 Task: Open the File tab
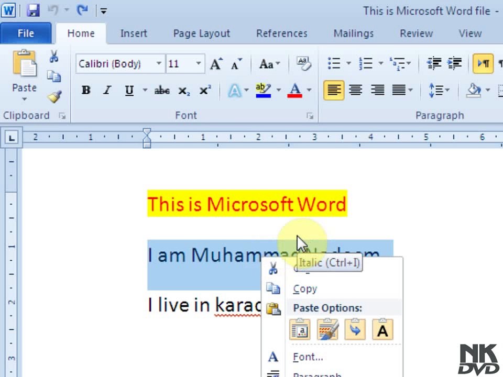(26, 34)
